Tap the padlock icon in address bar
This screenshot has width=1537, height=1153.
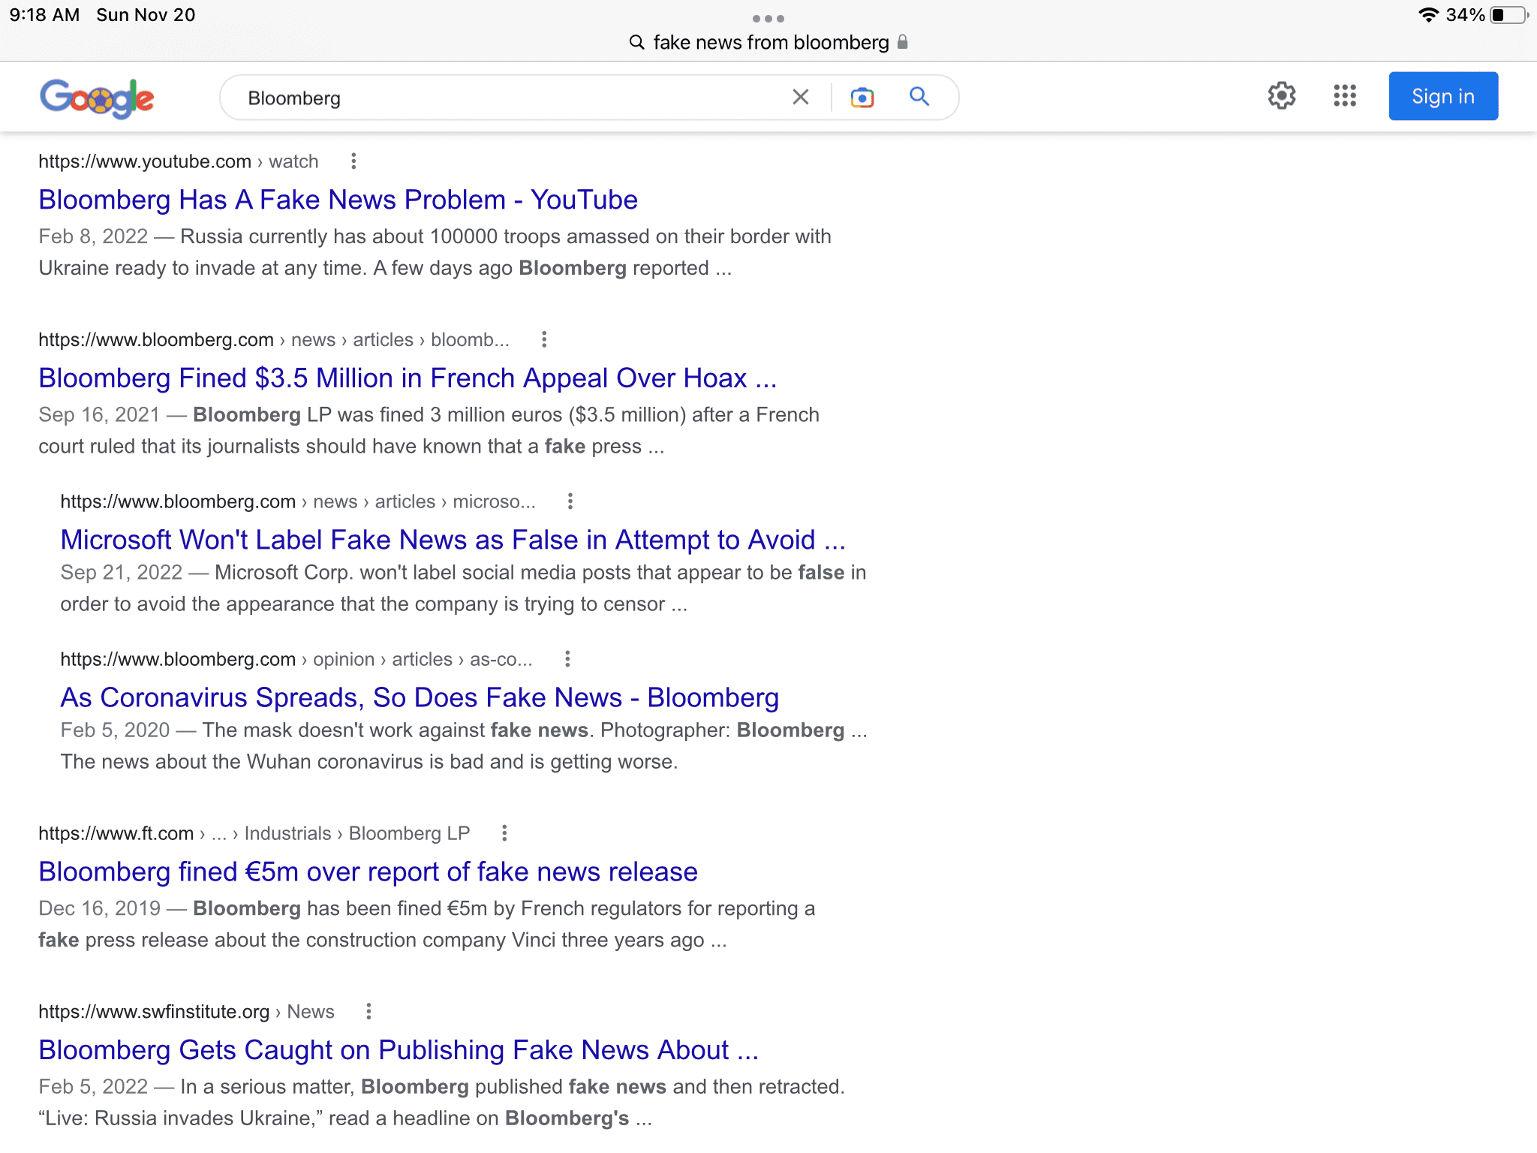[903, 42]
